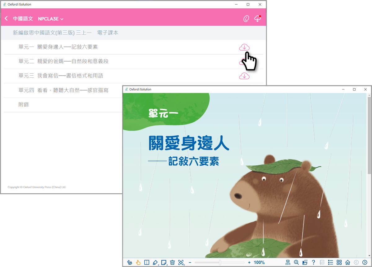The image size is (372, 267).
Task: Zoom in with the plus button
Action: point(249,262)
